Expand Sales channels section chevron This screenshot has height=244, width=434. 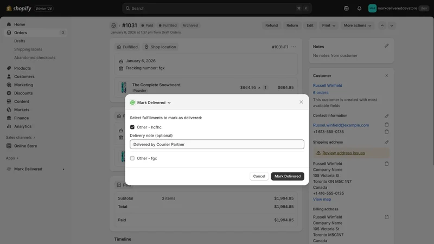[34, 138]
